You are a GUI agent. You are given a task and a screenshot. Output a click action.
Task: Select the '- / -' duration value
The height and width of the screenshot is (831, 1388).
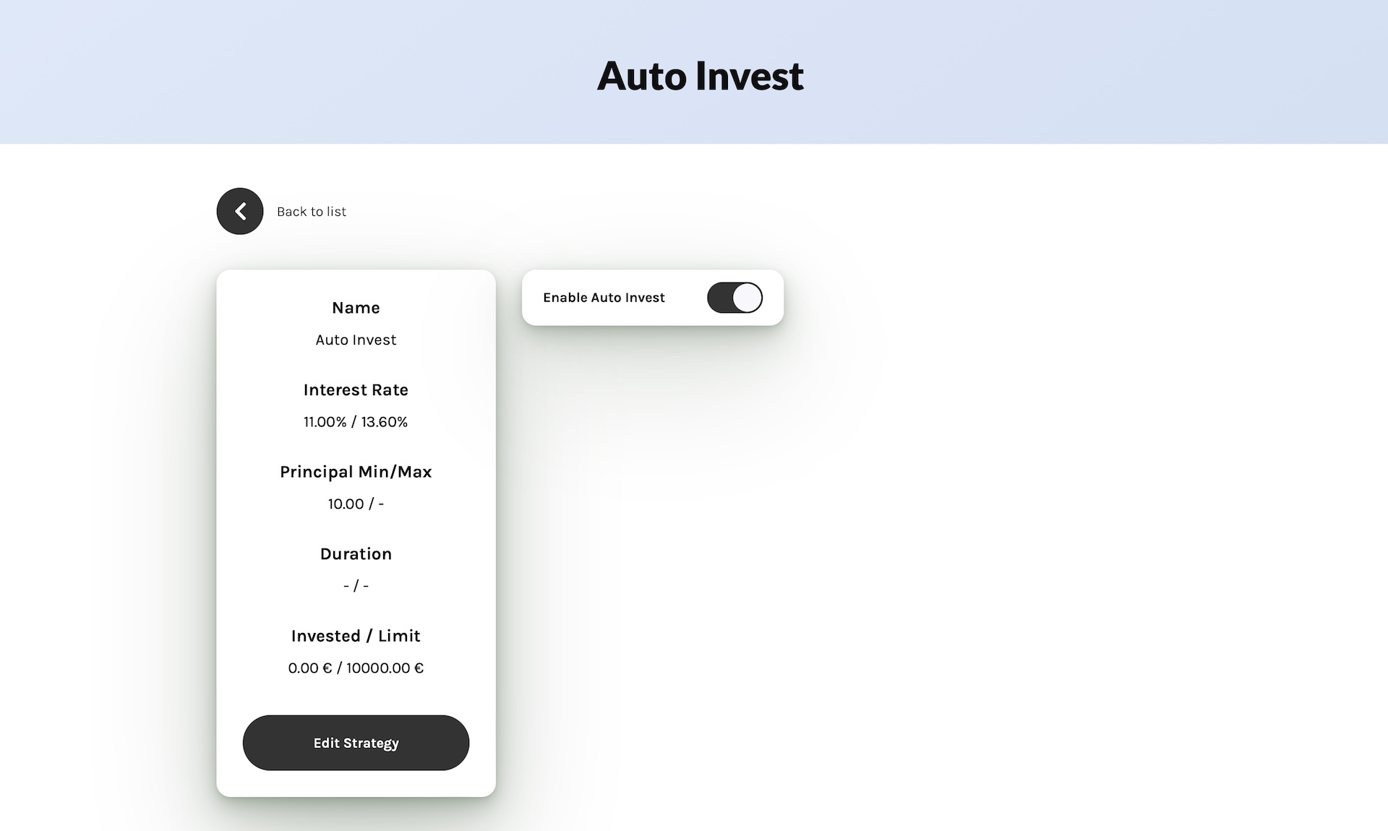coord(356,586)
